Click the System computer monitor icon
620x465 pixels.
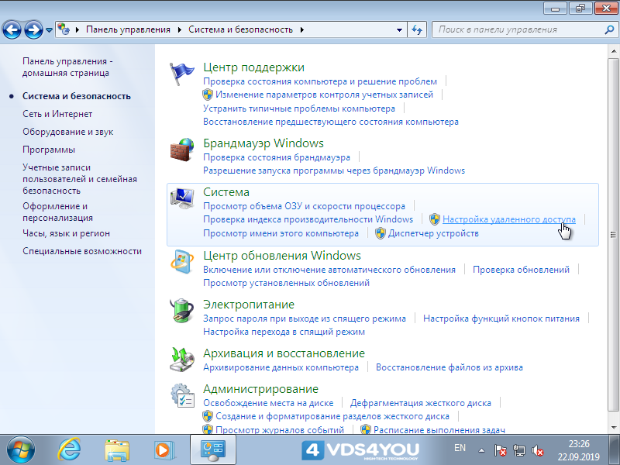[182, 198]
